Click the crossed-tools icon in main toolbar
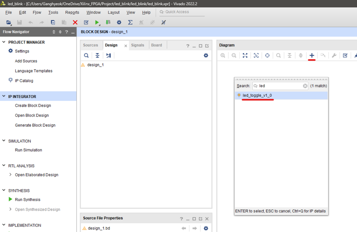Screen dimensions: 357x232 point(164,22)
